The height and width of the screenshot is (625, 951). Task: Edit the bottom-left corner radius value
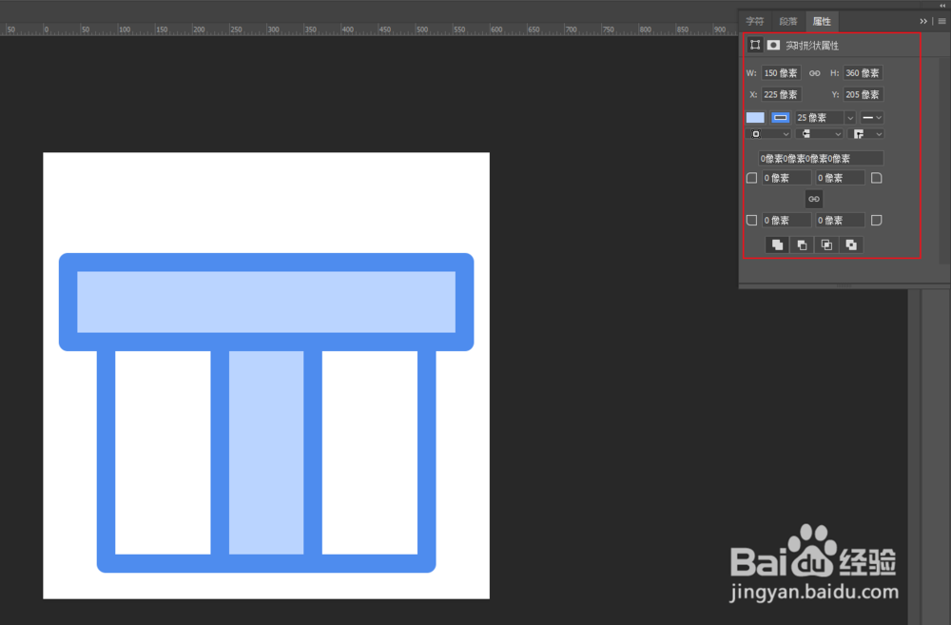[786, 221]
